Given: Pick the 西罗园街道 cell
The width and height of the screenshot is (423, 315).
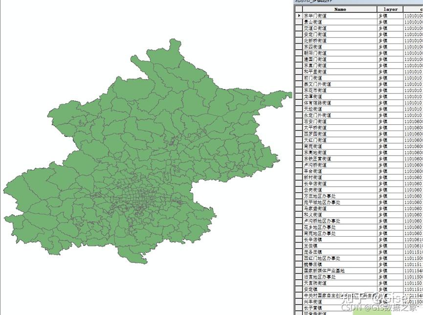Looking at the screenshot, I should tap(340, 134).
